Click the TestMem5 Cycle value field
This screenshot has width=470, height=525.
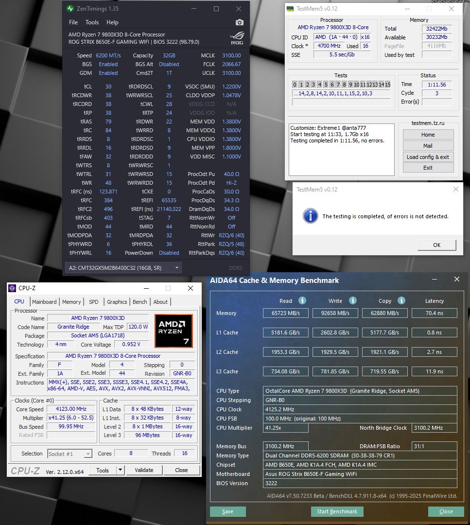coord(437,93)
